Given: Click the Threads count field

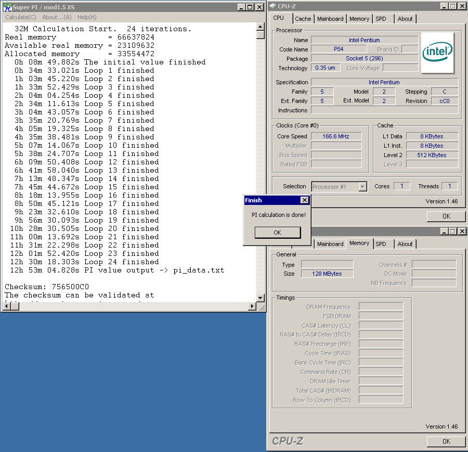Looking at the screenshot, I should pos(449,186).
